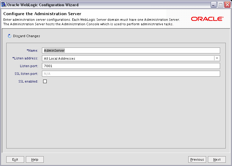Click the Listen port: label

click(29, 66)
